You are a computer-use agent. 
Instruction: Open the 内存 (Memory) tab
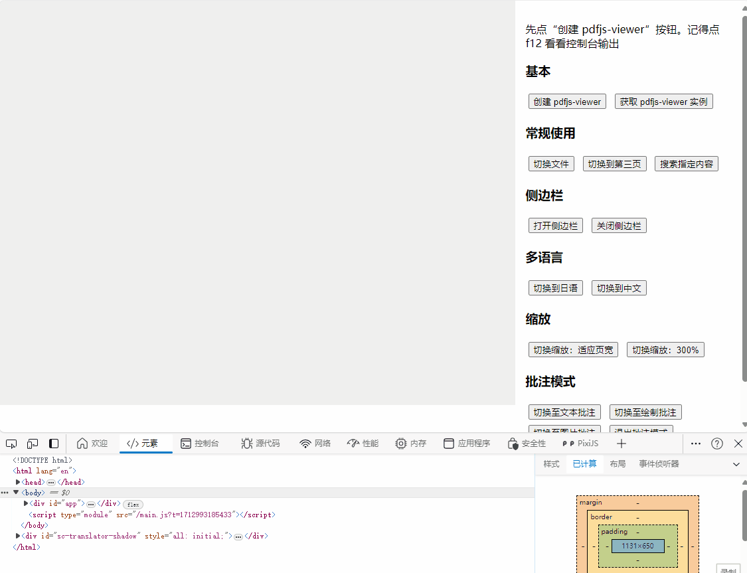(410, 444)
